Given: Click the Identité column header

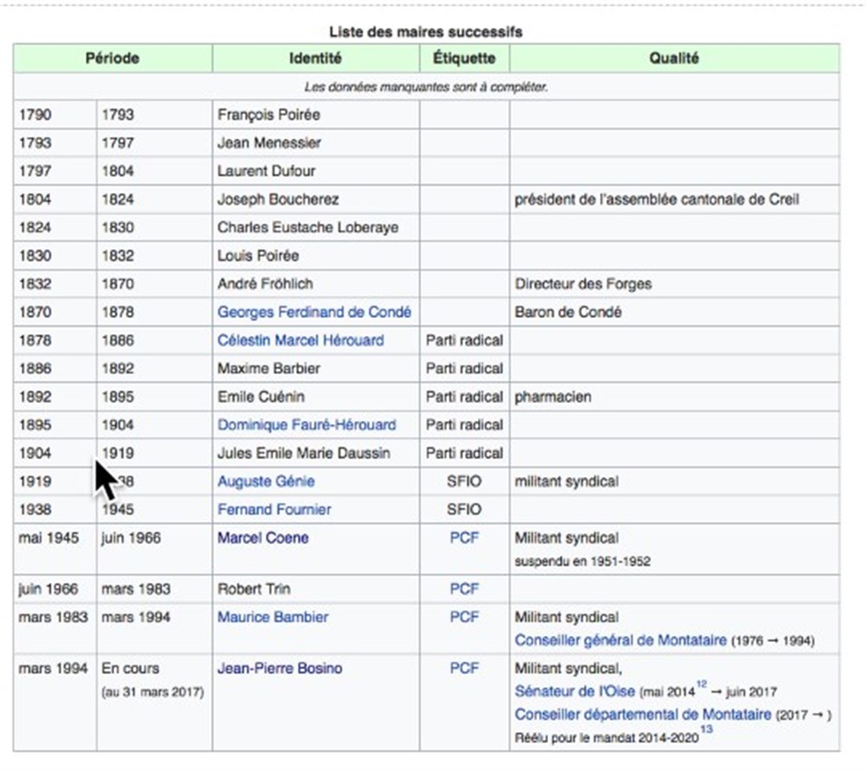Looking at the screenshot, I should [x=315, y=58].
